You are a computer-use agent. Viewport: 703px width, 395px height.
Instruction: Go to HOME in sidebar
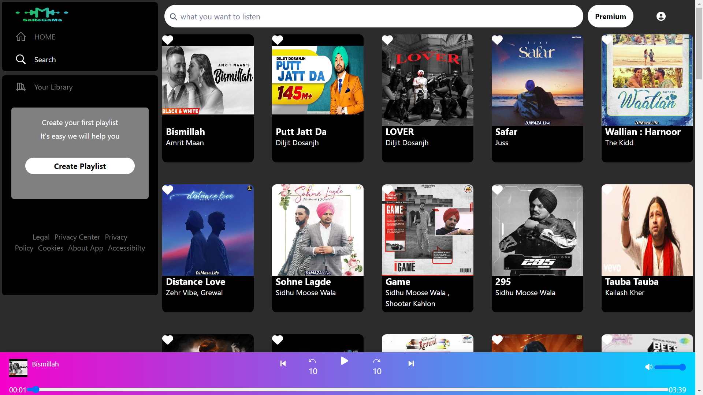tap(44, 37)
